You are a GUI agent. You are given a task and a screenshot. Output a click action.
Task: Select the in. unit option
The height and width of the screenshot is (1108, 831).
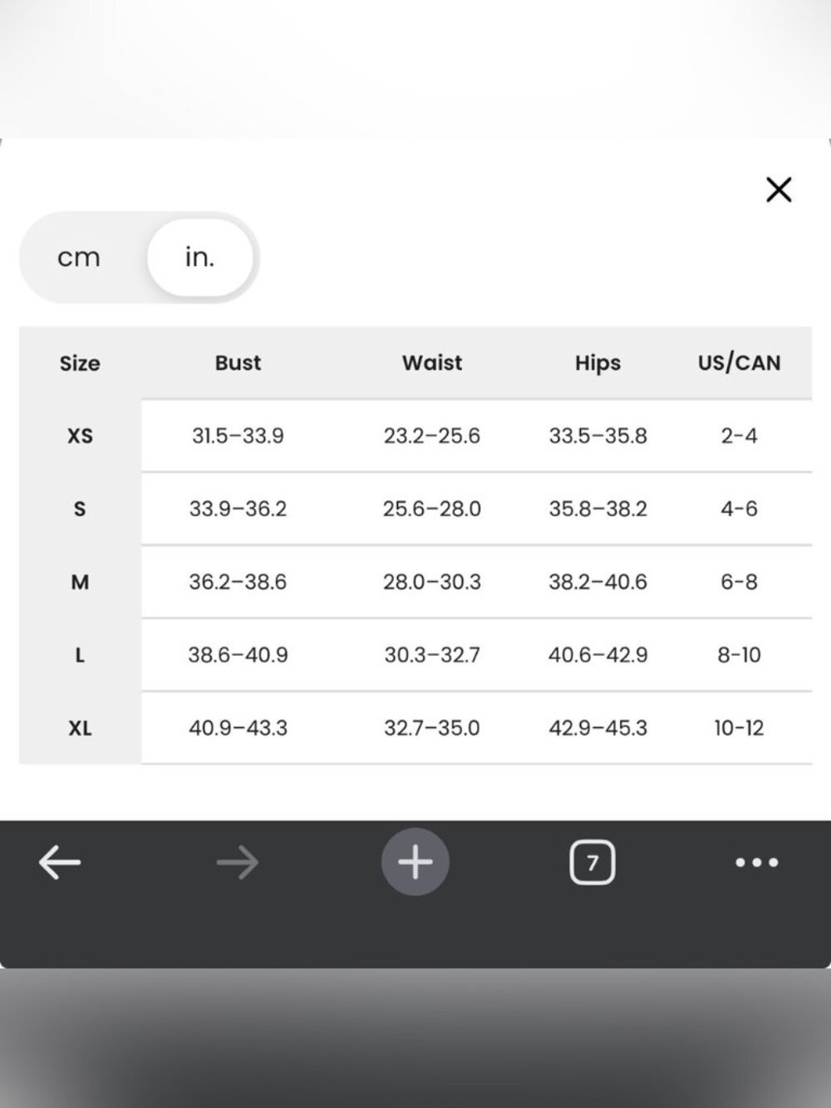tap(200, 257)
